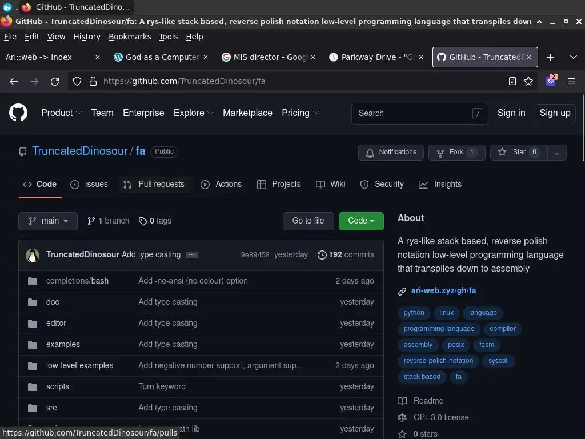This screenshot has width=585, height=439.
Task: Click the Sign up button
Action: [555, 113]
